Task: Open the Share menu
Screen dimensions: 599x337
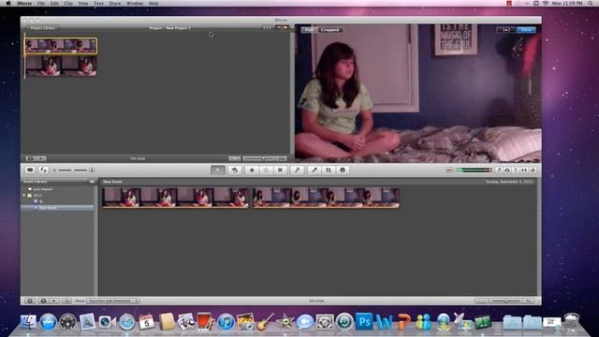Action: [114, 3]
